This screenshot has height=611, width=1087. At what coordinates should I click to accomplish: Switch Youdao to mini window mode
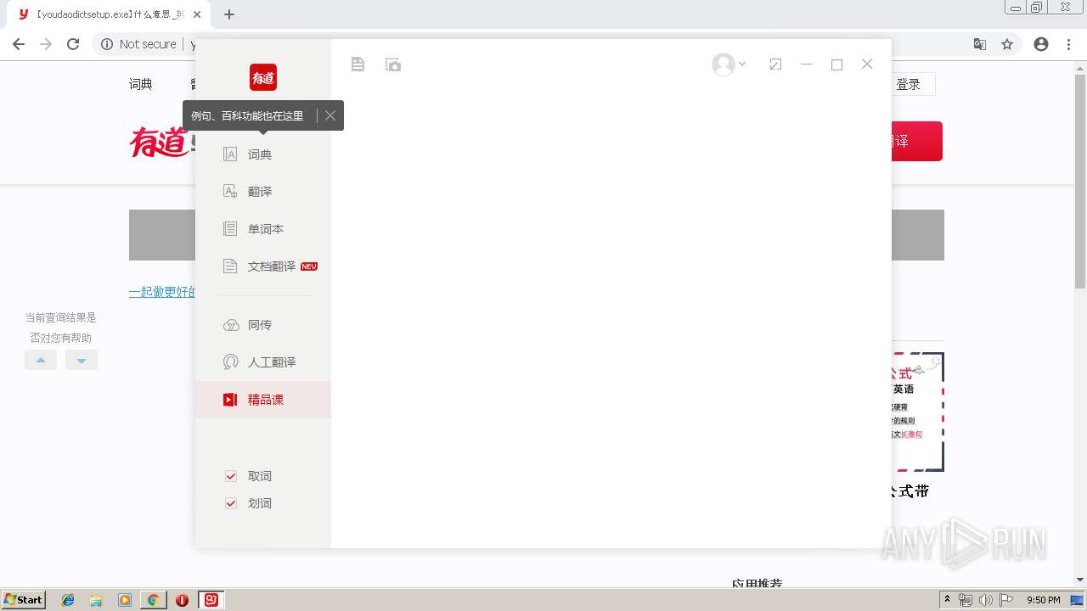(x=775, y=64)
